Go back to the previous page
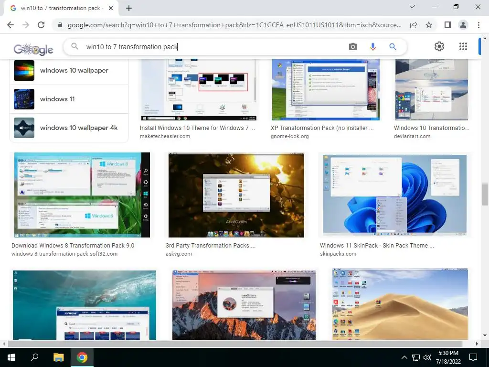 [x=11, y=25]
